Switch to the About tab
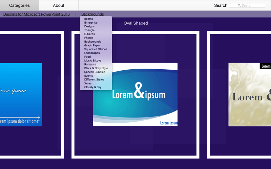Viewport: 271px width, 169px height. coord(59,5)
